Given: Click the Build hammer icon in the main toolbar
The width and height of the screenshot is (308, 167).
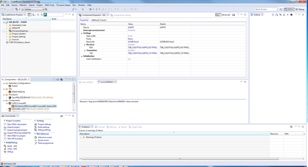Looking at the screenshot, I should [x=17, y=9].
